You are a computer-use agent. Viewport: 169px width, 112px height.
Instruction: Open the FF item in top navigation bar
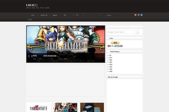tap(77, 15)
